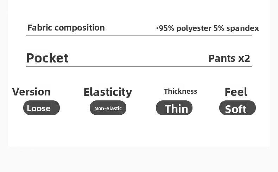This screenshot has width=278, height=172.
Task: Click the Version heading
Action: click(31, 92)
